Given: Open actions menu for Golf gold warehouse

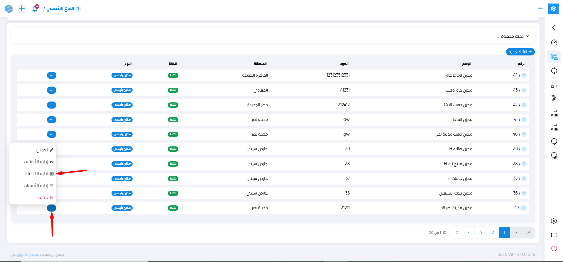Looking at the screenshot, I should (52, 105).
